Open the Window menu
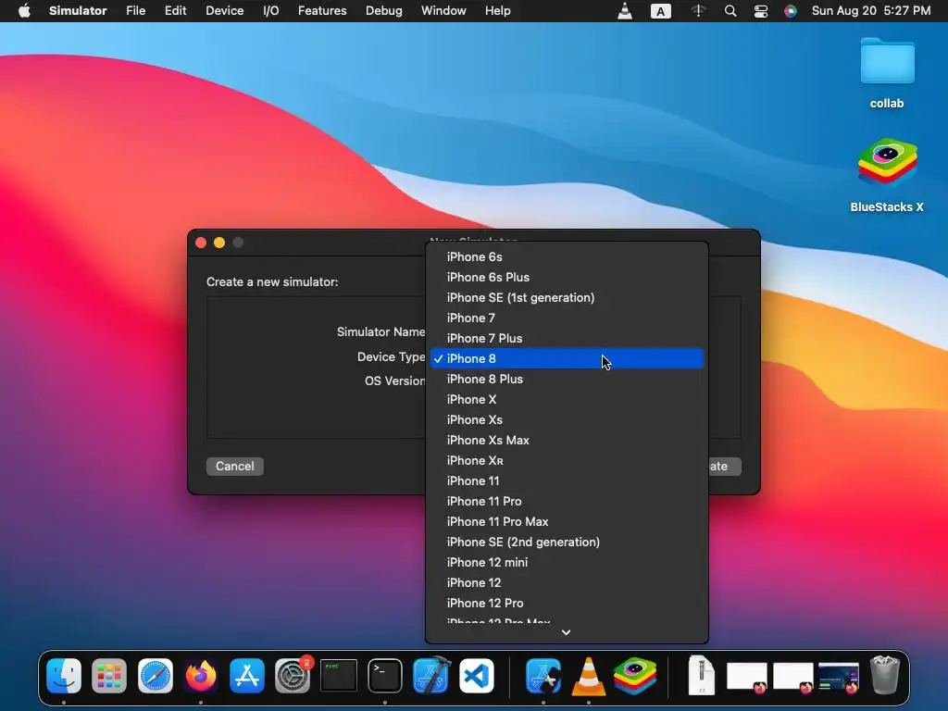This screenshot has width=948, height=711. (x=443, y=11)
